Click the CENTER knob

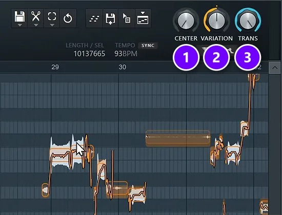[x=186, y=21]
